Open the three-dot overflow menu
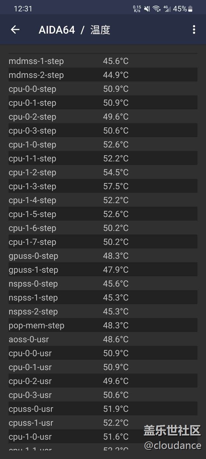206x459 pixels. point(194,30)
